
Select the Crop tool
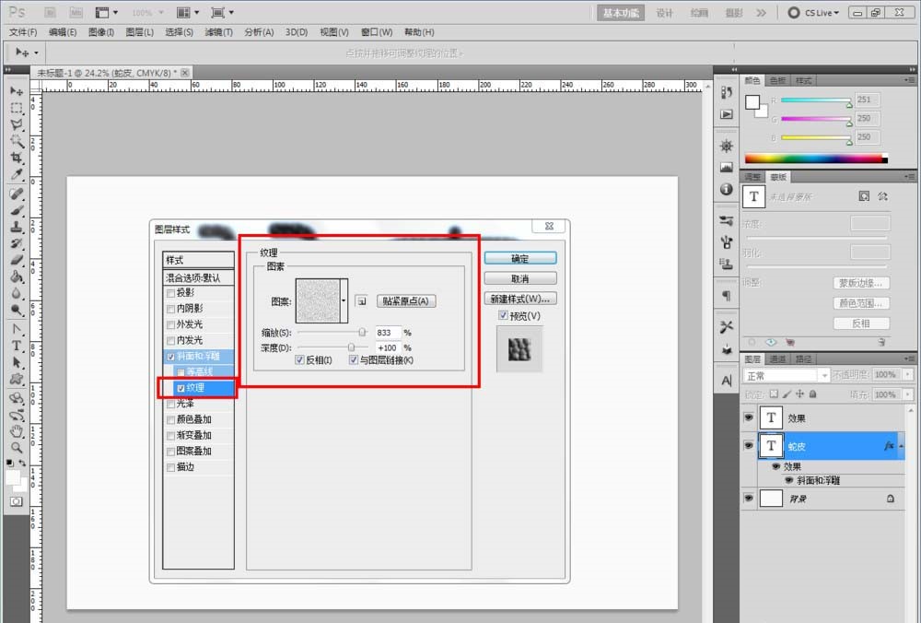tap(17, 158)
